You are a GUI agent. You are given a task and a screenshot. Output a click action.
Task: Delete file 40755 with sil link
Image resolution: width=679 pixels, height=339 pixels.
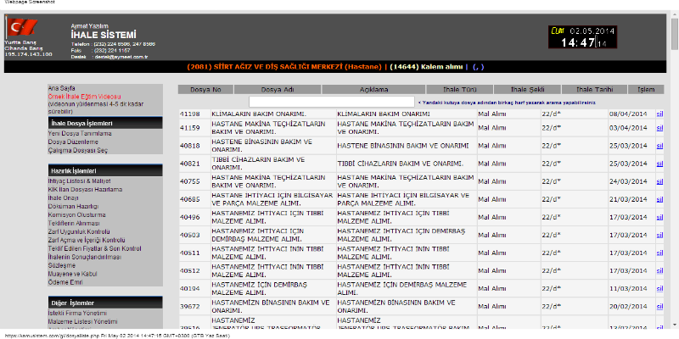click(x=659, y=181)
